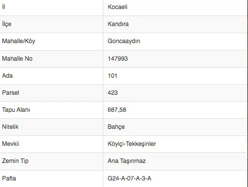The image size is (248, 187).
Task: Click the Goncaaydın village value
Action: pyautogui.click(x=124, y=41)
